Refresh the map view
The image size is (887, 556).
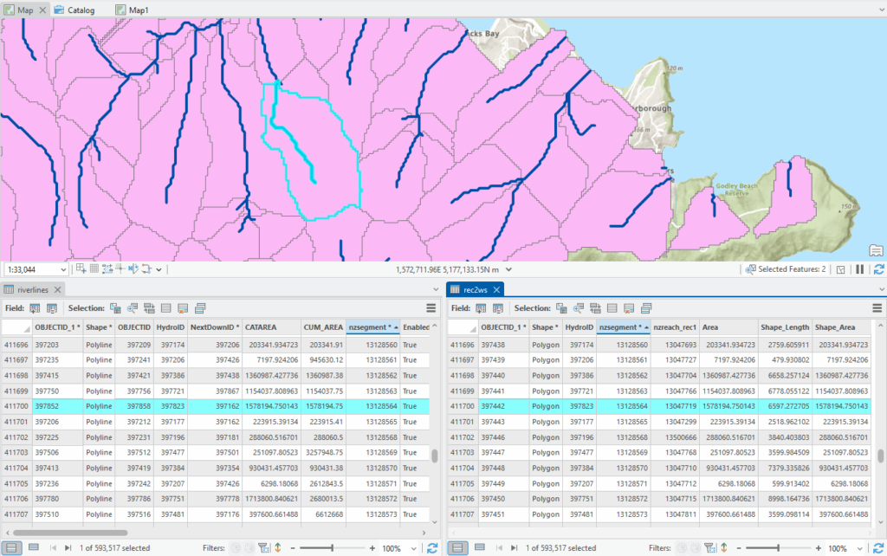pos(877,270)
